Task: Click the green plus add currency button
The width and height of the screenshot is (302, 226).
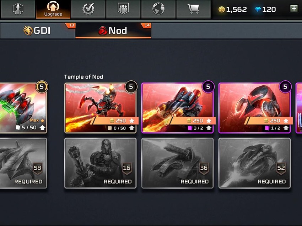Action: (294, 9)
